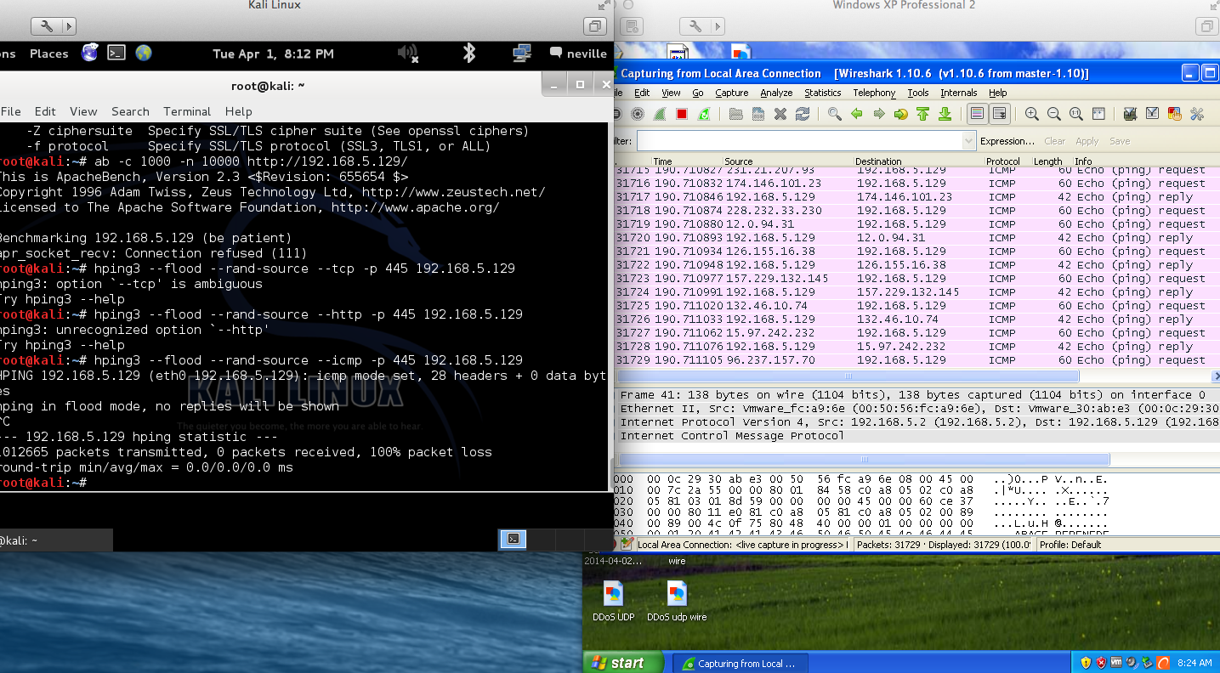Select the Internet Control Message Protocol row
Viewport: 1220px width, 673px height.
pos(916,436)
